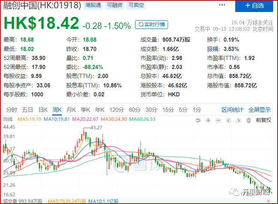This screenshot has height=204, width=278.
Task: Click the MA30:24.90 moving average label
Action: [114, 119]
